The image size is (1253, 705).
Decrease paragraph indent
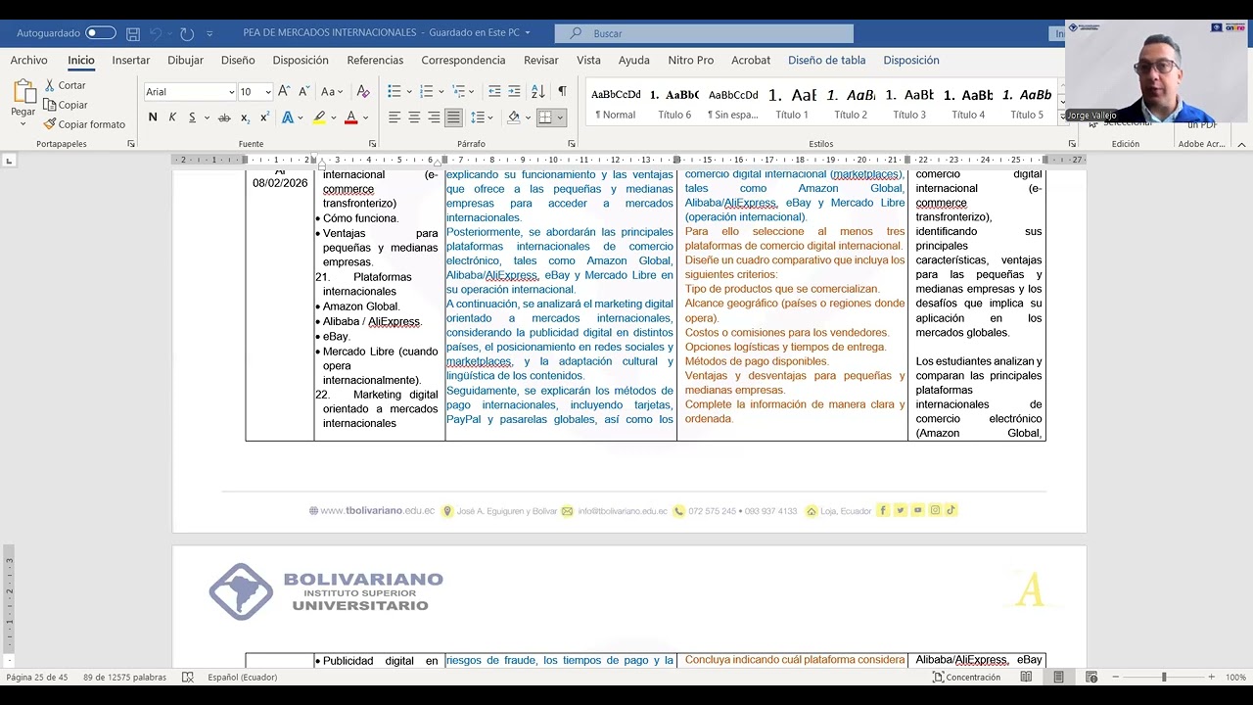coord(494,91)
